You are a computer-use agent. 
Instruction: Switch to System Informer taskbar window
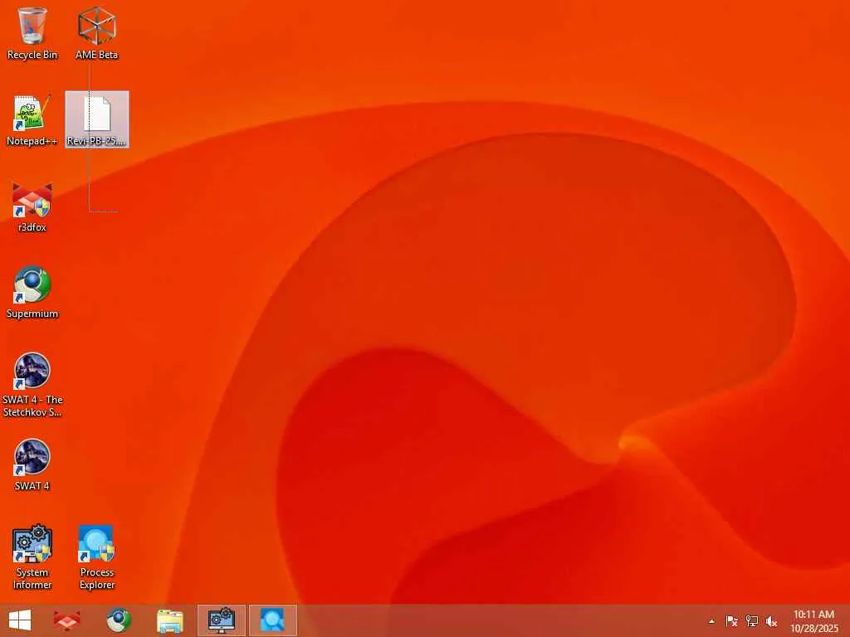221,620
